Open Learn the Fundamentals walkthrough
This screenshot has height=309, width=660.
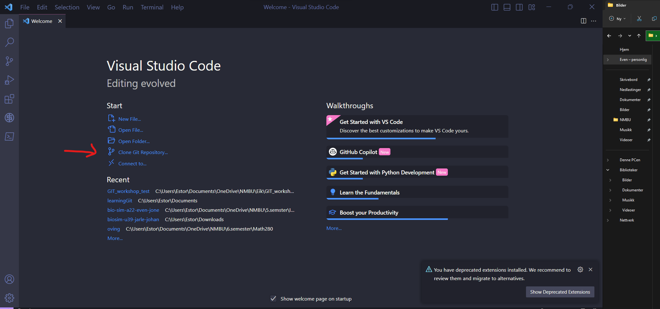pyautogui.click(x=417, y=192)
